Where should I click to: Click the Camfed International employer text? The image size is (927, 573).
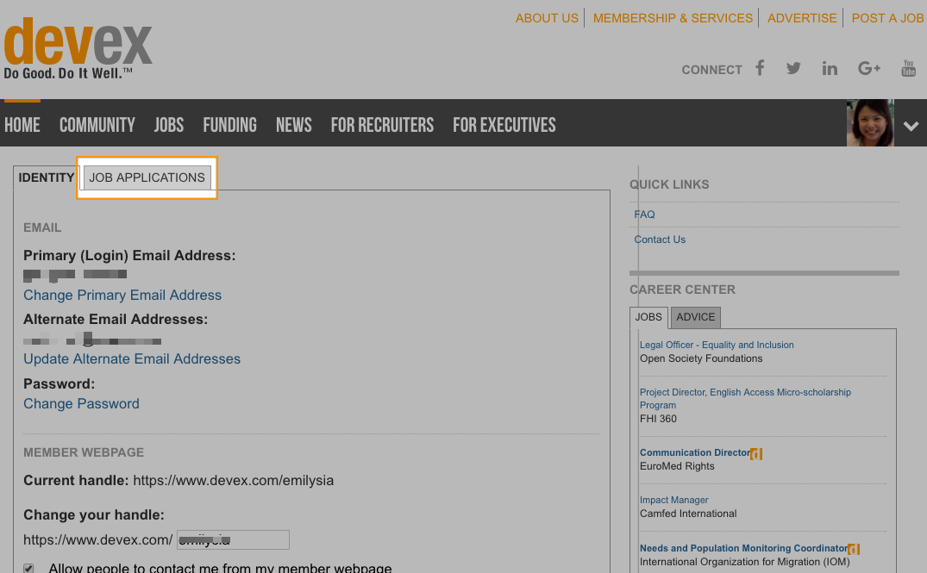[x=688, y=514]
